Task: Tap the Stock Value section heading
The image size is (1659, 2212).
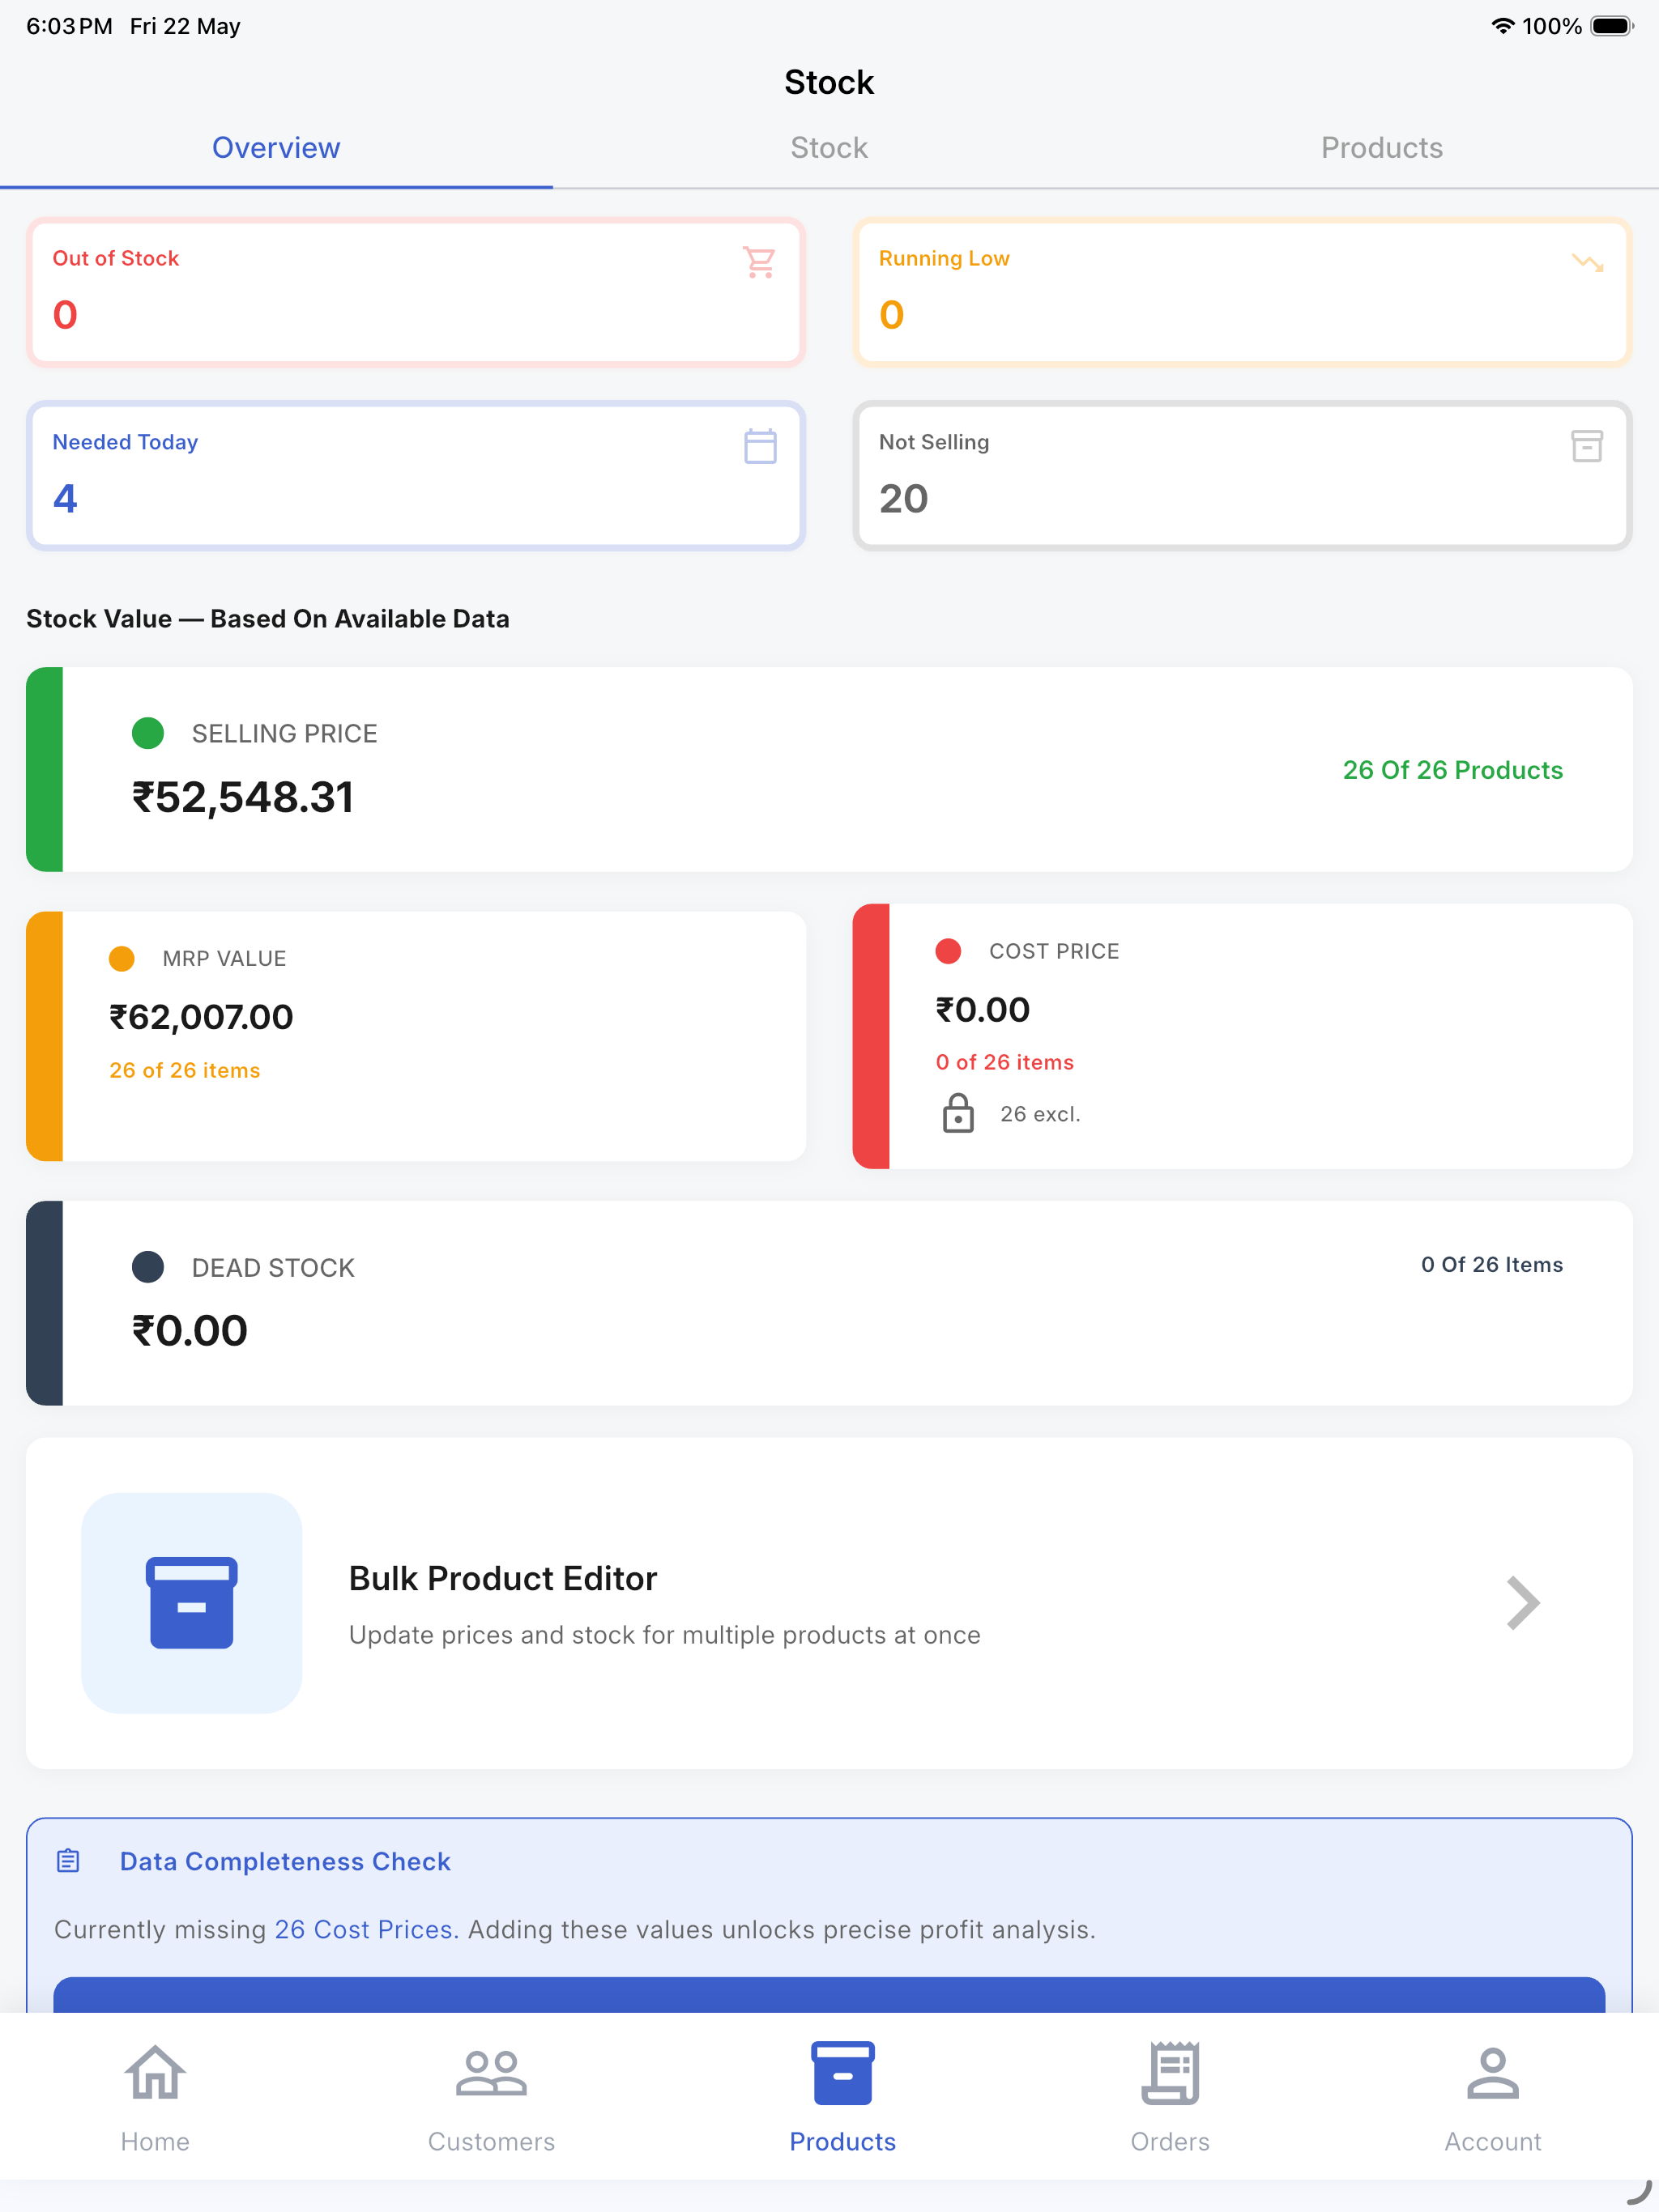Action: (x=268, y=619)
